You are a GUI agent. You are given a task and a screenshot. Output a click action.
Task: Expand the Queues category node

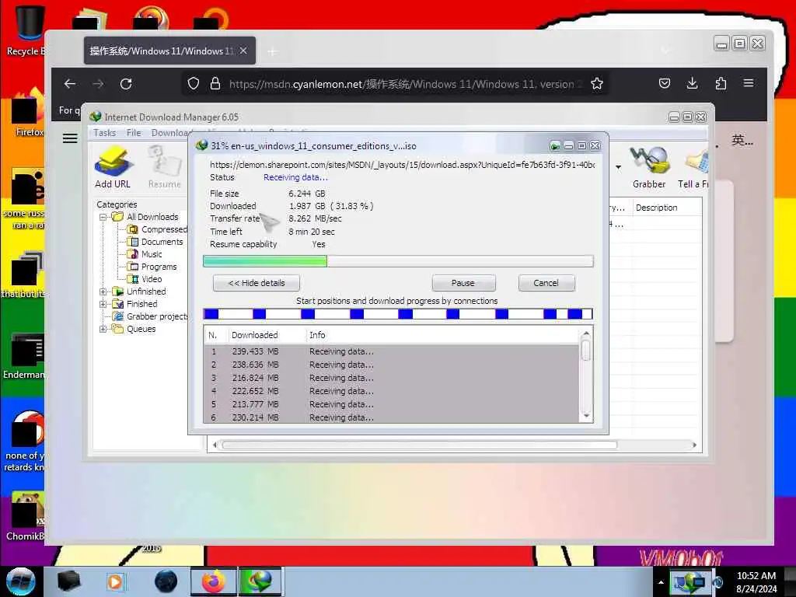click(103, 329)
